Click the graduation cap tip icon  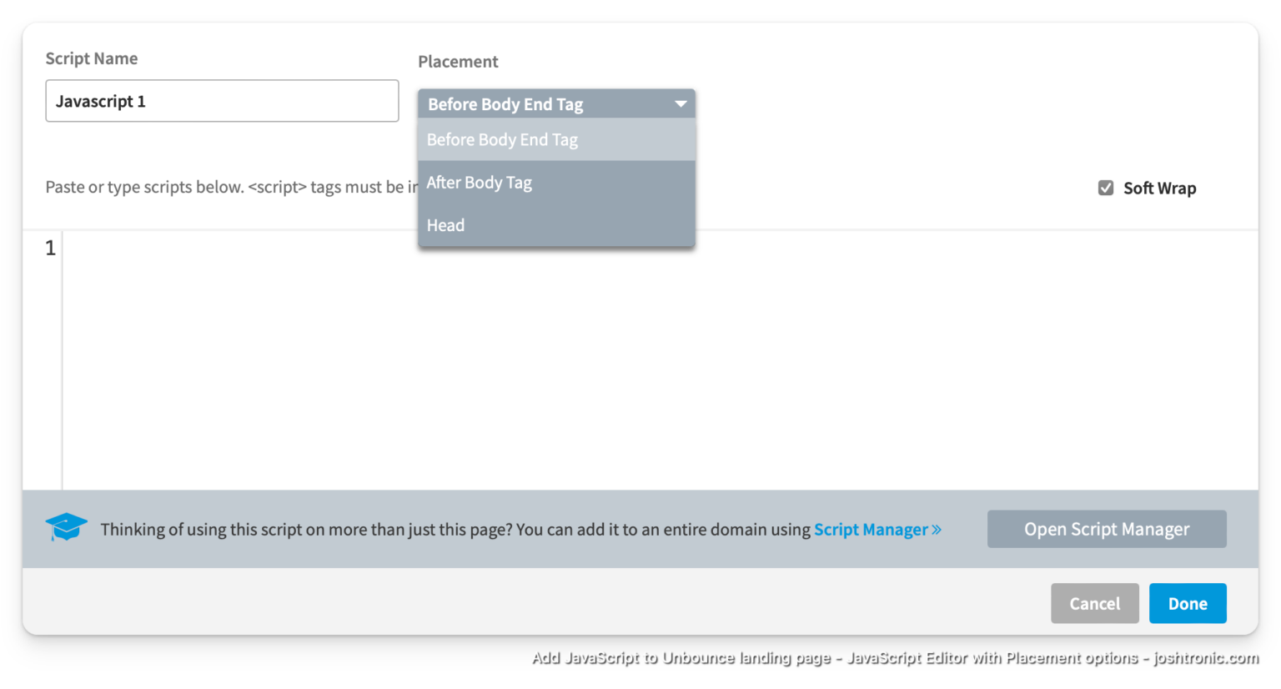coord(66,527)
